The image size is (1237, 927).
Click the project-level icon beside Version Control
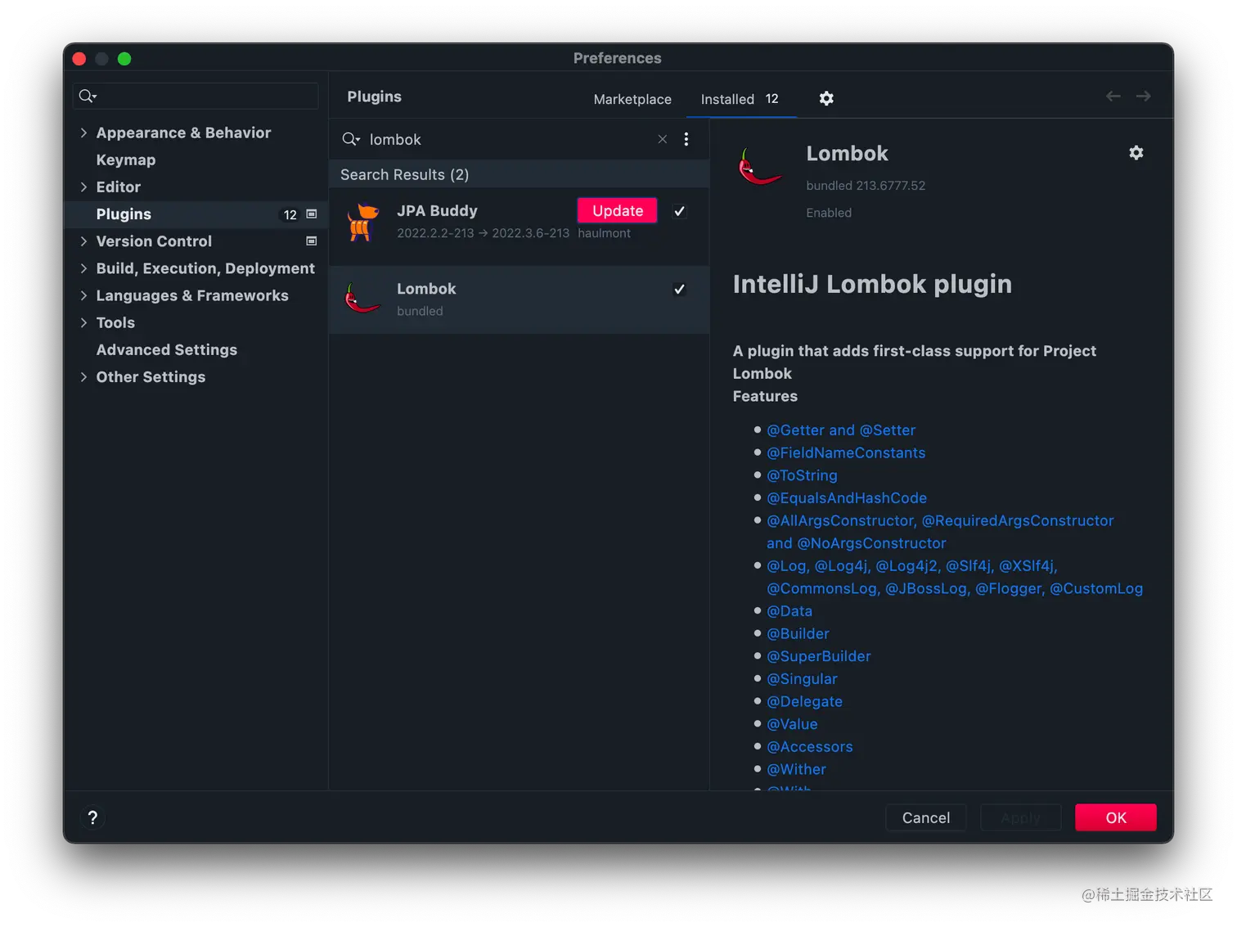[x=312, y=241]
